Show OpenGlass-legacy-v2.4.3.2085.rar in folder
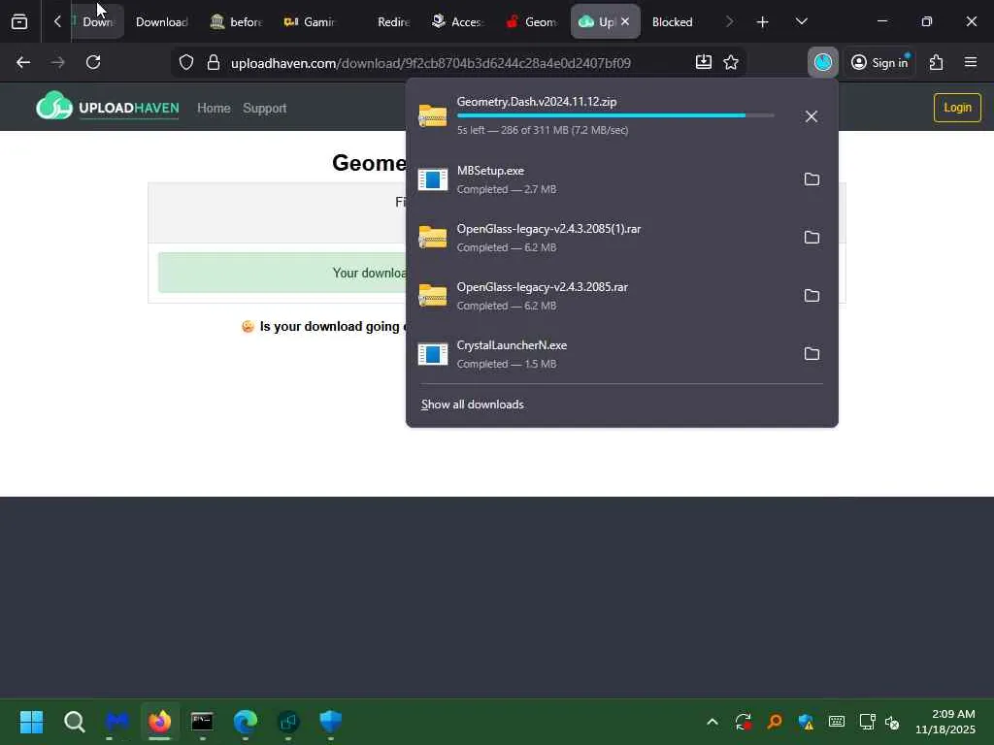The width and height of the screenshot is (994, 745). tap(812, 296)
